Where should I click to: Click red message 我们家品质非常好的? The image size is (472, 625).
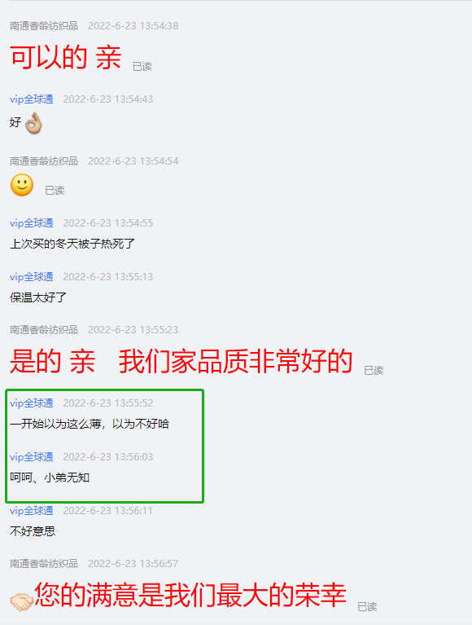coord(235,361)
